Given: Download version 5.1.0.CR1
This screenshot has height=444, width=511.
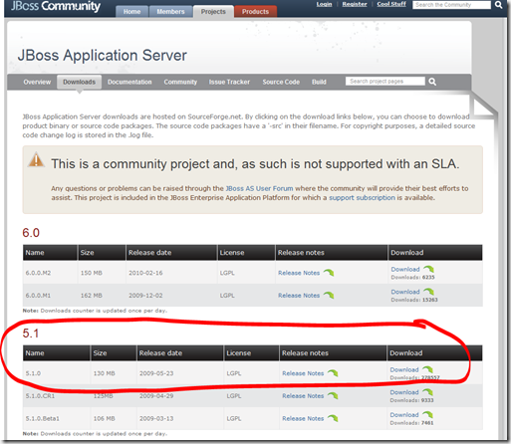Looking at the screenshot, I should click(x=404, y=392).
